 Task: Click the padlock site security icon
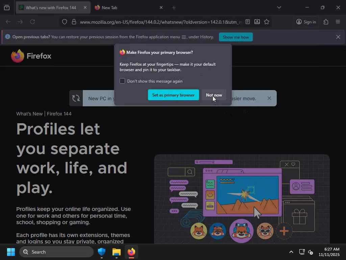pyautogui.click(x=74, y=22)
